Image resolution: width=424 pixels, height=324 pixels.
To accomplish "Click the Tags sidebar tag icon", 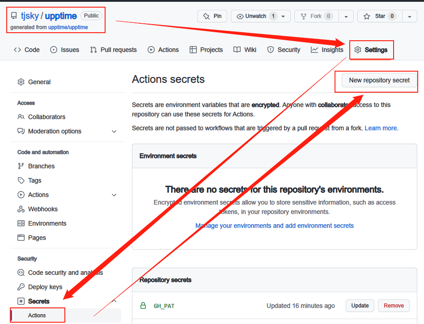I will pyautogui.click(x=21, y=180).
